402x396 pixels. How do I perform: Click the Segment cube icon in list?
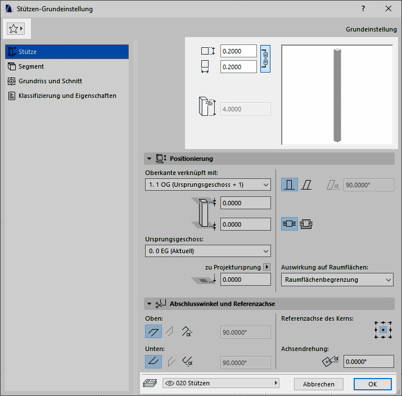12,66
